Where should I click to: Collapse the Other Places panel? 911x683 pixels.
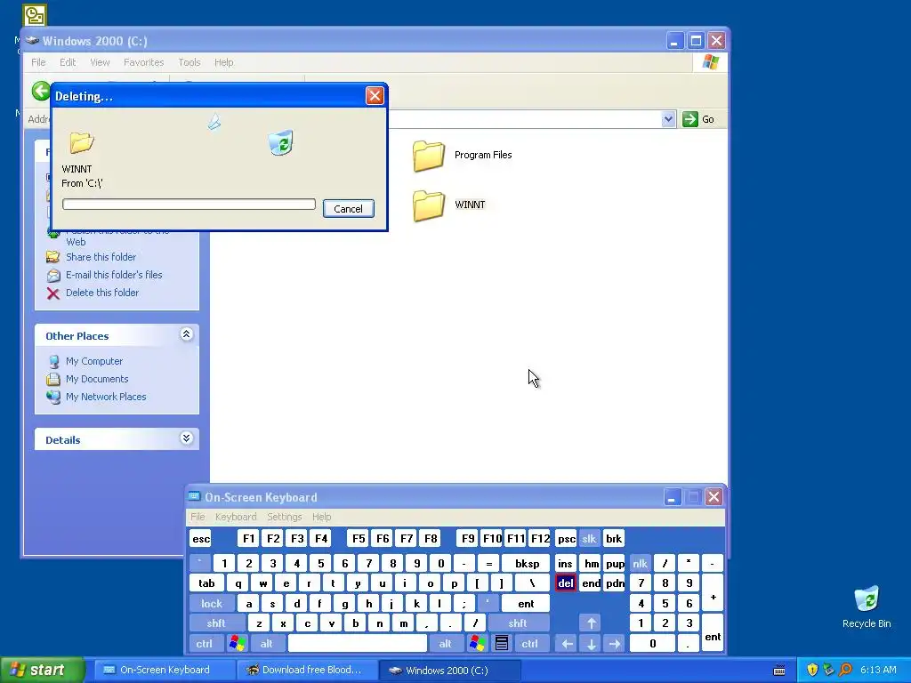coord(186,334)
